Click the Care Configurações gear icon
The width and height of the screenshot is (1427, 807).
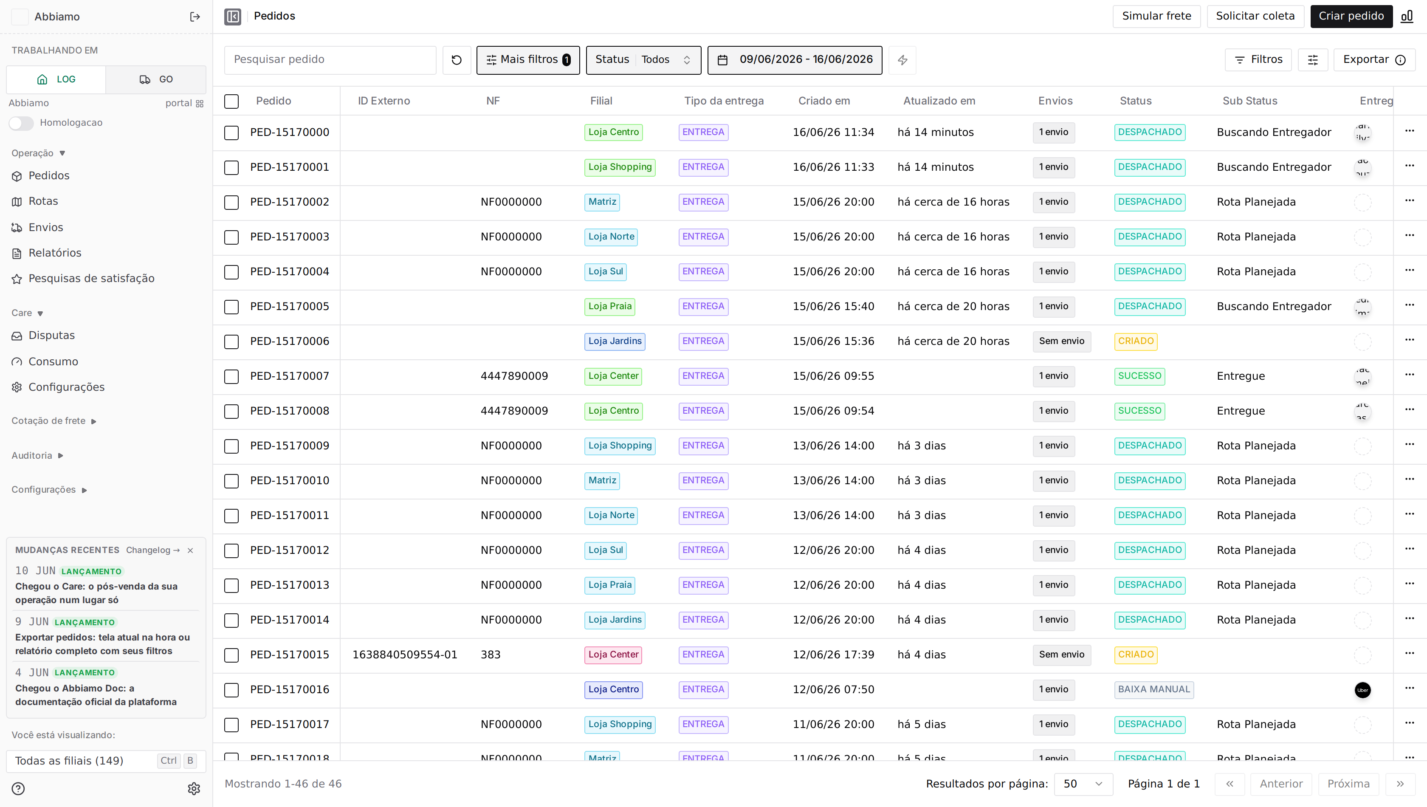point(17,387)
